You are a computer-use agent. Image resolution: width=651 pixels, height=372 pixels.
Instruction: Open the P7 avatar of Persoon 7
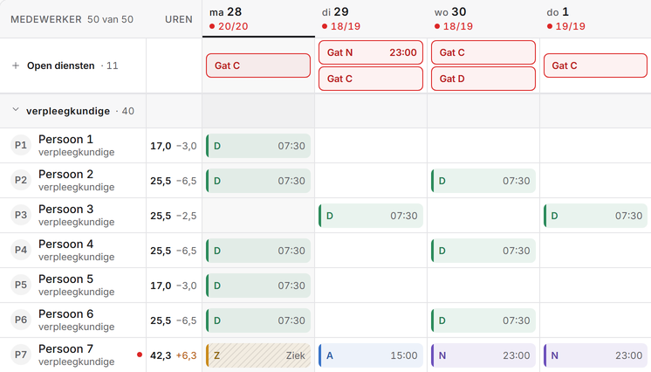pyautogui.click(x=21, y=355)
